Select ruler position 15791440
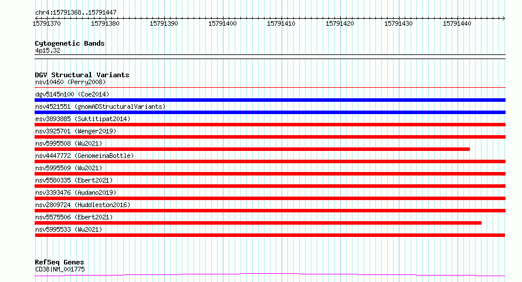 click(457, 23)
